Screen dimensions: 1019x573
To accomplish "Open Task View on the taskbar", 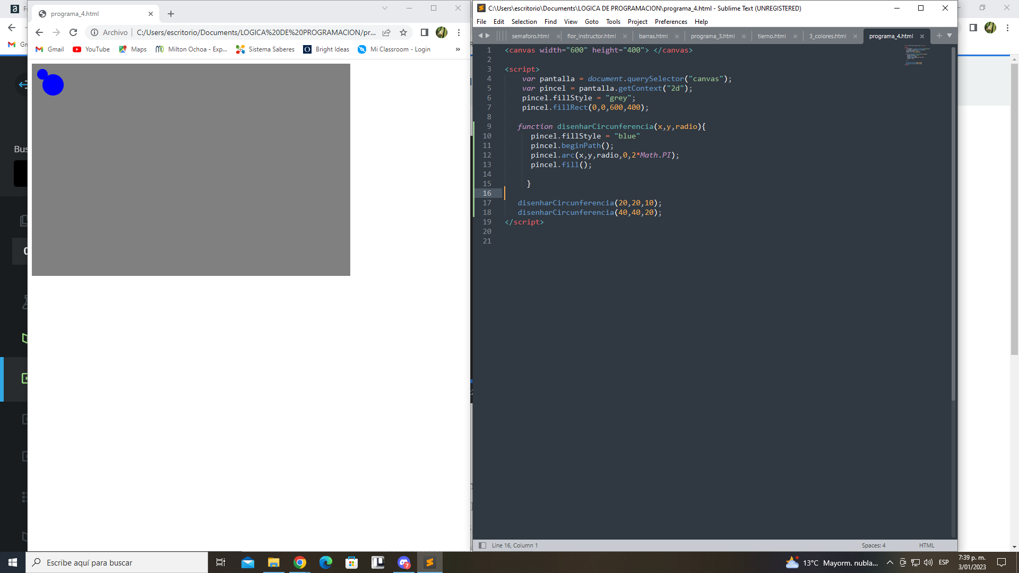I will click(221, 562).
